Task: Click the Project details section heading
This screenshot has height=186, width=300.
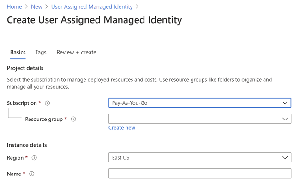Action: [x=25, y=68]
